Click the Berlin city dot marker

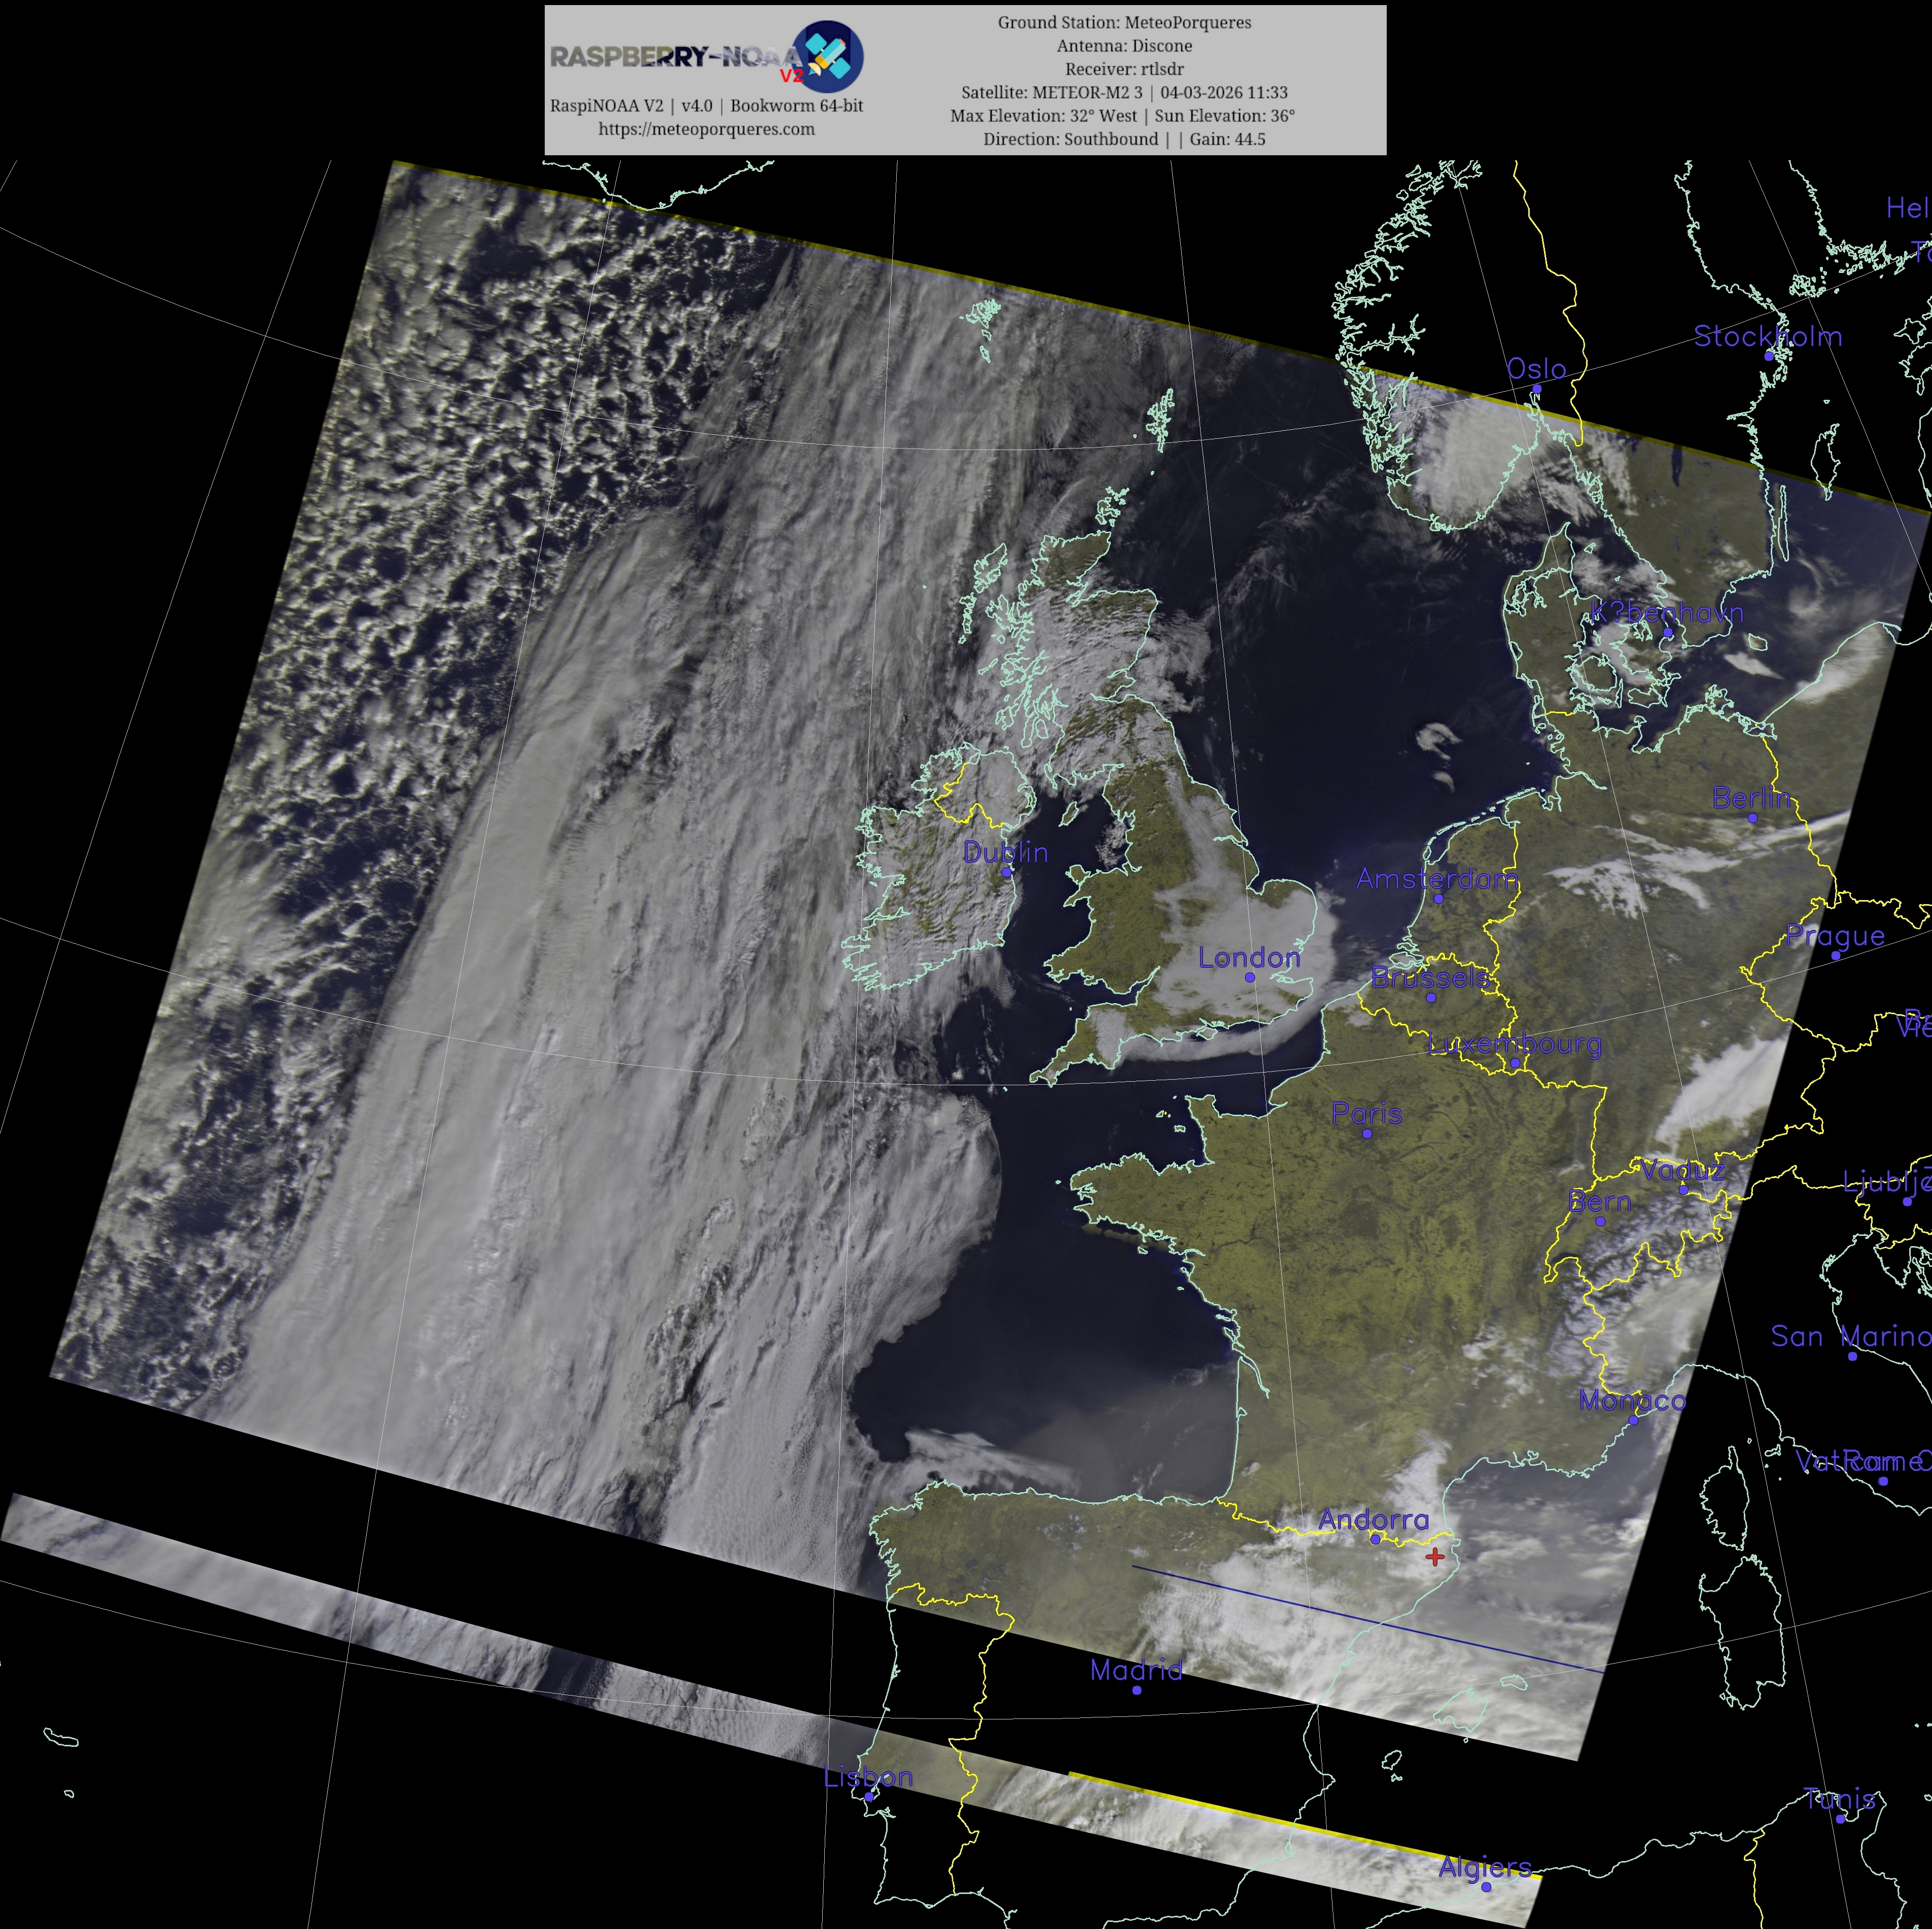coord(1752,817)
